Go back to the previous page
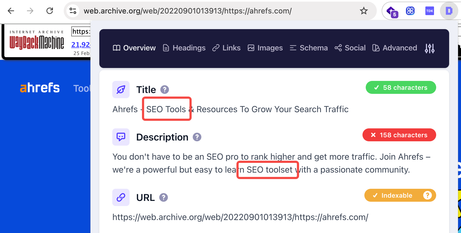Screen dimensions: 461x233 click(x=11, y=11)
